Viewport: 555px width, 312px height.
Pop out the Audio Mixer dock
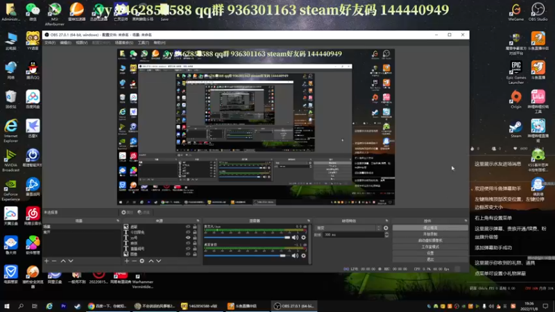(309, 220)
